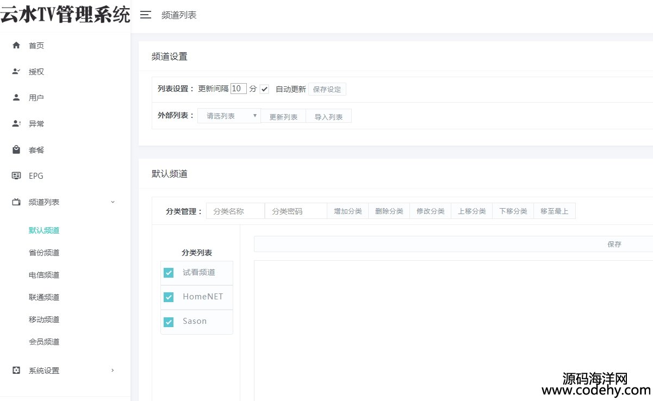Click the shopping bag icon beside 套餐
653x401 pixels.
point(16,149)
